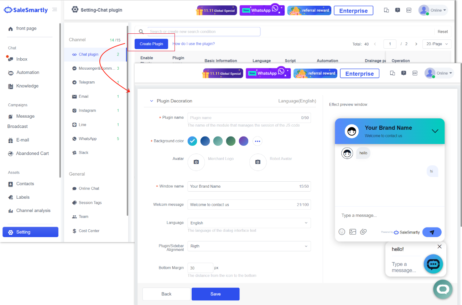Viewport: 462px width, 305px height.
Task: Click the Create Plugin button
Action: pos(151,44)
